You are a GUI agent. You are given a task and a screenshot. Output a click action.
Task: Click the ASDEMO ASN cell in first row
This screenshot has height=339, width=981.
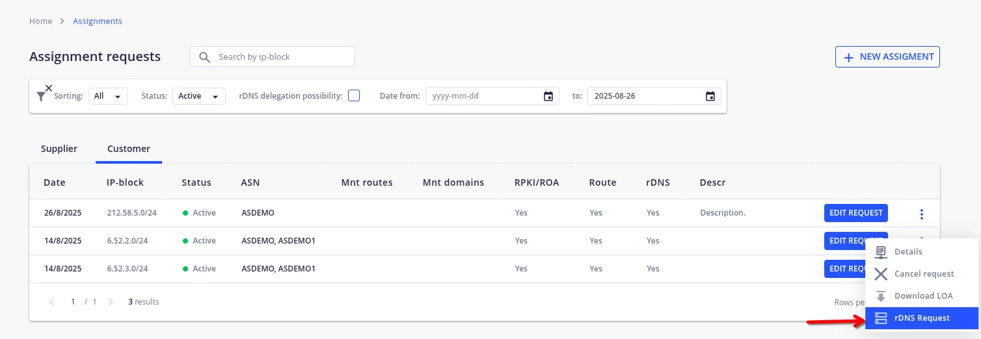258,213
